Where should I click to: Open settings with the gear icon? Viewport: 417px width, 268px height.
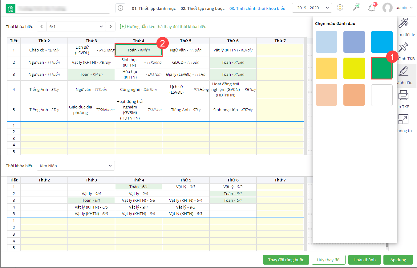point(340,8)
